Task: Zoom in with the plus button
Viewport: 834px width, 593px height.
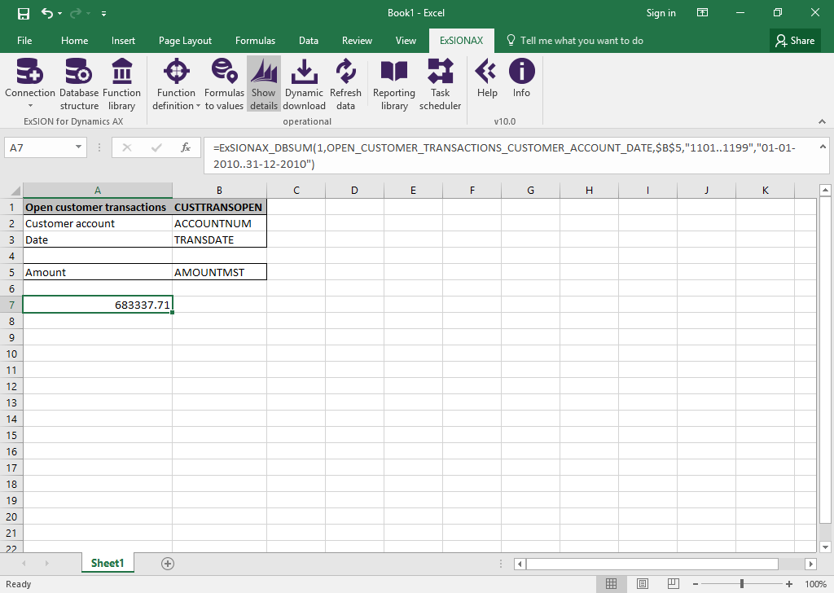Action: pos(789,584)
